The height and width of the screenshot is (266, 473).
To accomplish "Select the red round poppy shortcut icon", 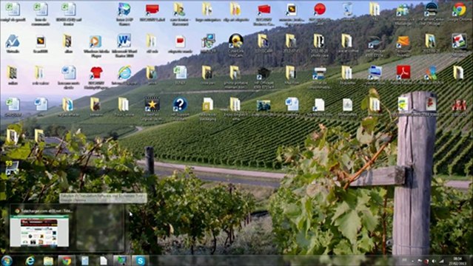I will tap(319, 9).
